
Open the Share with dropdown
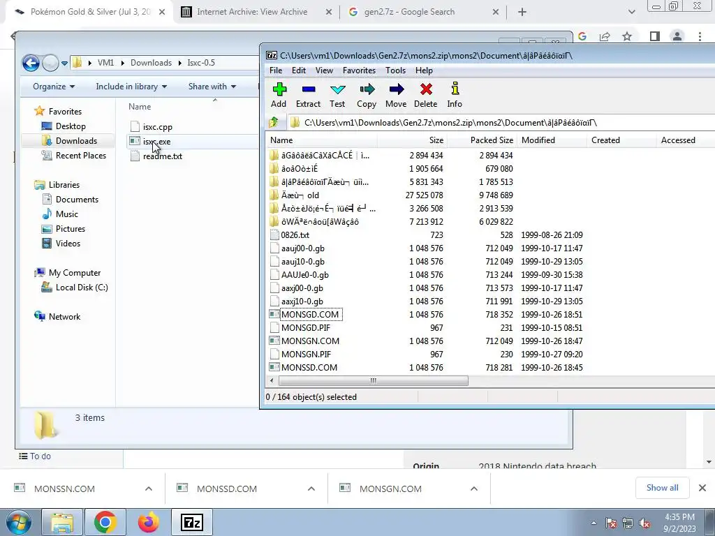212,87
